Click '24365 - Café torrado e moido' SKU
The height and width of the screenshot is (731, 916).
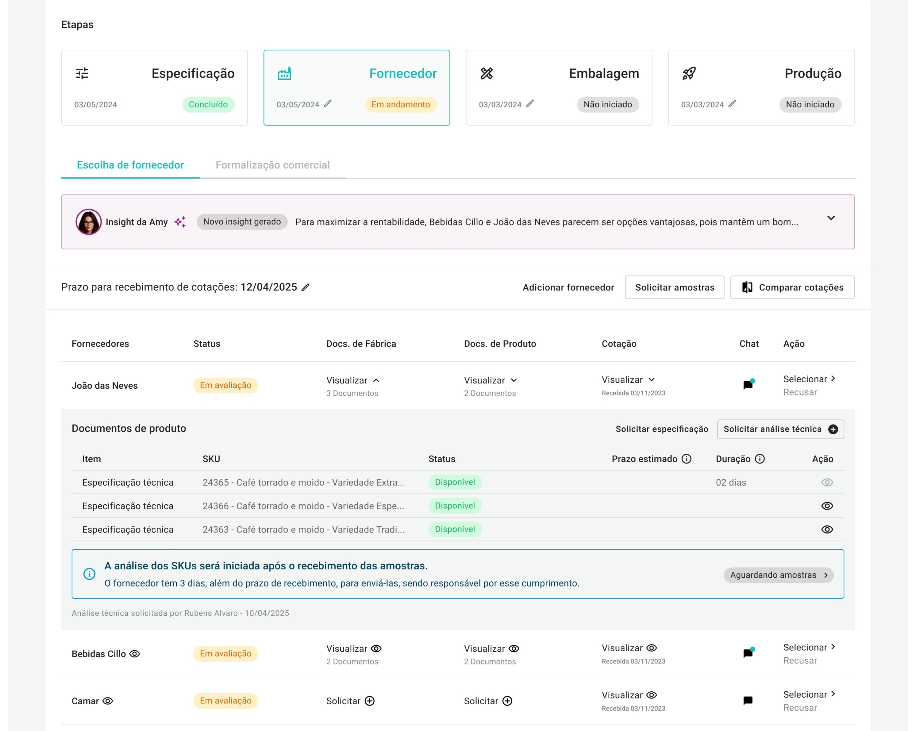coord(303,482)
